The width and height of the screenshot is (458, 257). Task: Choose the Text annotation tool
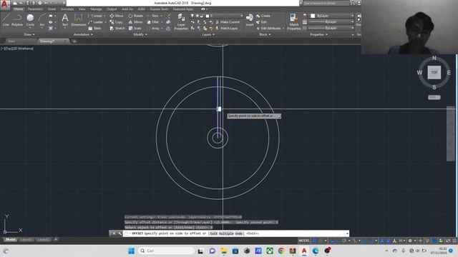65,20
